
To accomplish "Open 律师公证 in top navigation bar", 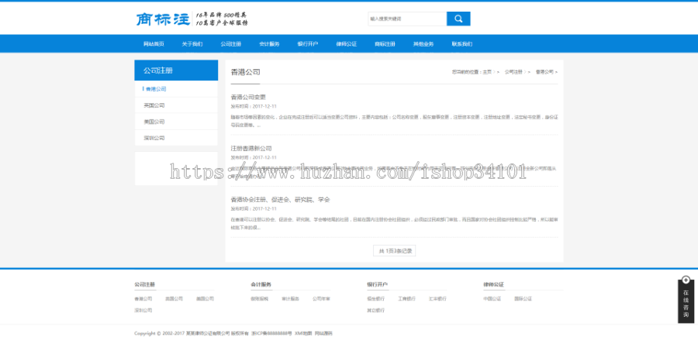I will 347,44.
